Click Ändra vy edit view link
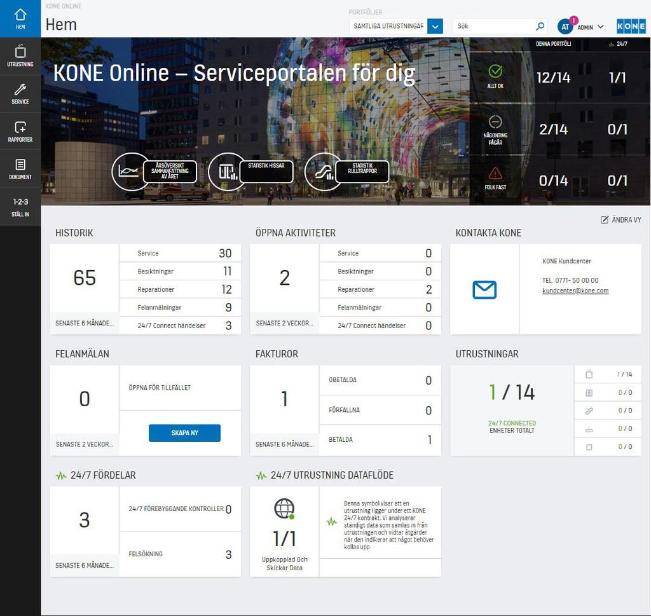Viewport: 651px width, 616px height. point(620,219)
